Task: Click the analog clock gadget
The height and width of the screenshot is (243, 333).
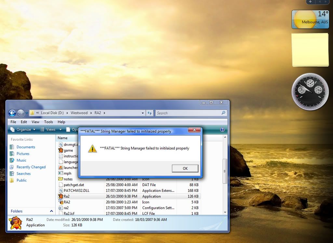Action: 310,92
